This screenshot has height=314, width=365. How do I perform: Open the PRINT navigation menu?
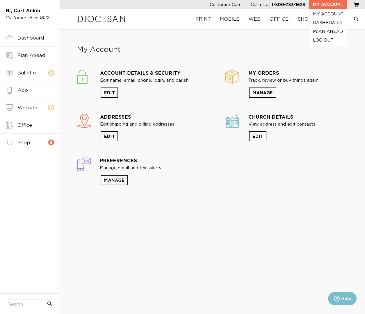tap(203, 19)
